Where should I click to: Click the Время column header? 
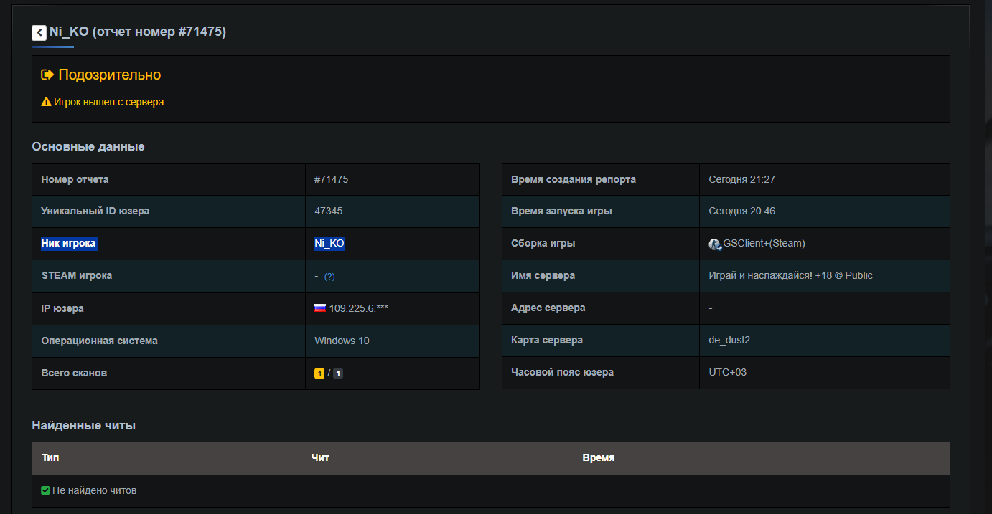(x=598, y=457)
